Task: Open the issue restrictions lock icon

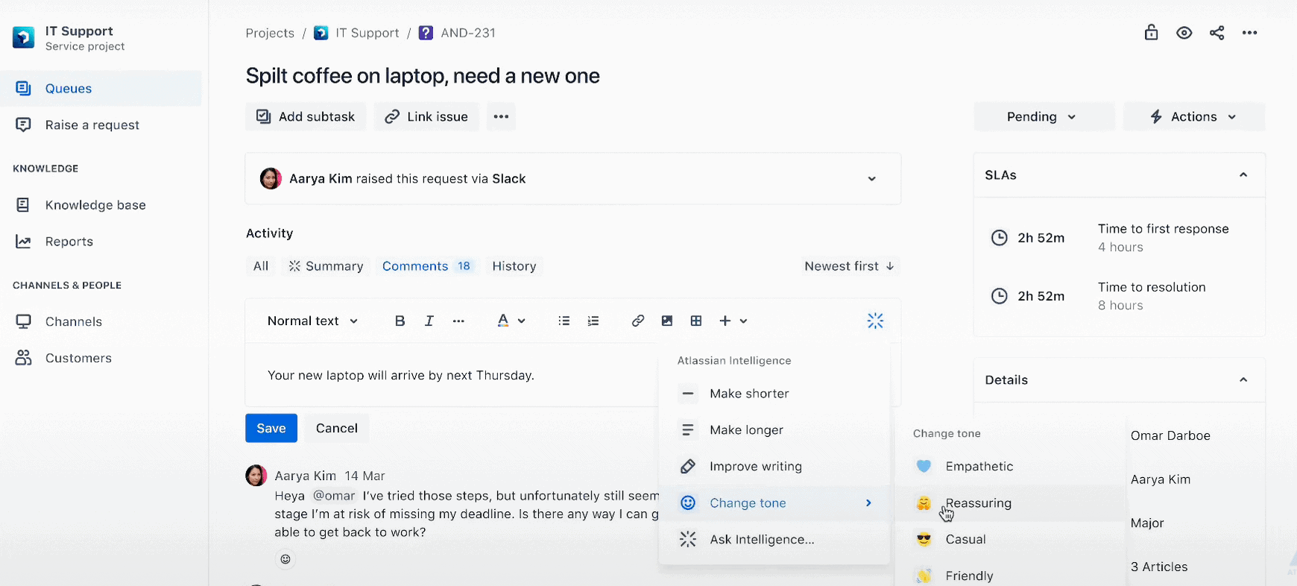Action: tap(1152, 33)
